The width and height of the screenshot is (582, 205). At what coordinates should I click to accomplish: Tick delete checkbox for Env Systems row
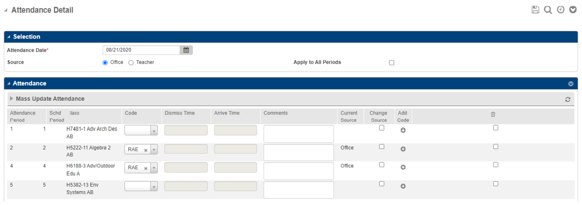pyautogui.click(x=496, y=184)
